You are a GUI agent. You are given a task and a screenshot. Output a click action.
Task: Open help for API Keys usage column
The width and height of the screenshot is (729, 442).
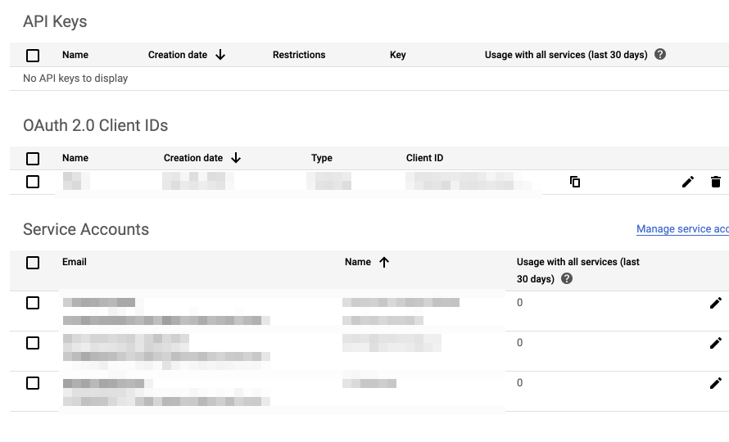click(660, 55)
